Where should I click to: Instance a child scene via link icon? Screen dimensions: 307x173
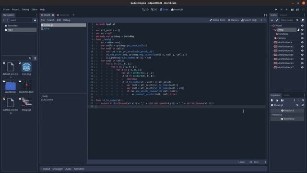coord(277,20)
